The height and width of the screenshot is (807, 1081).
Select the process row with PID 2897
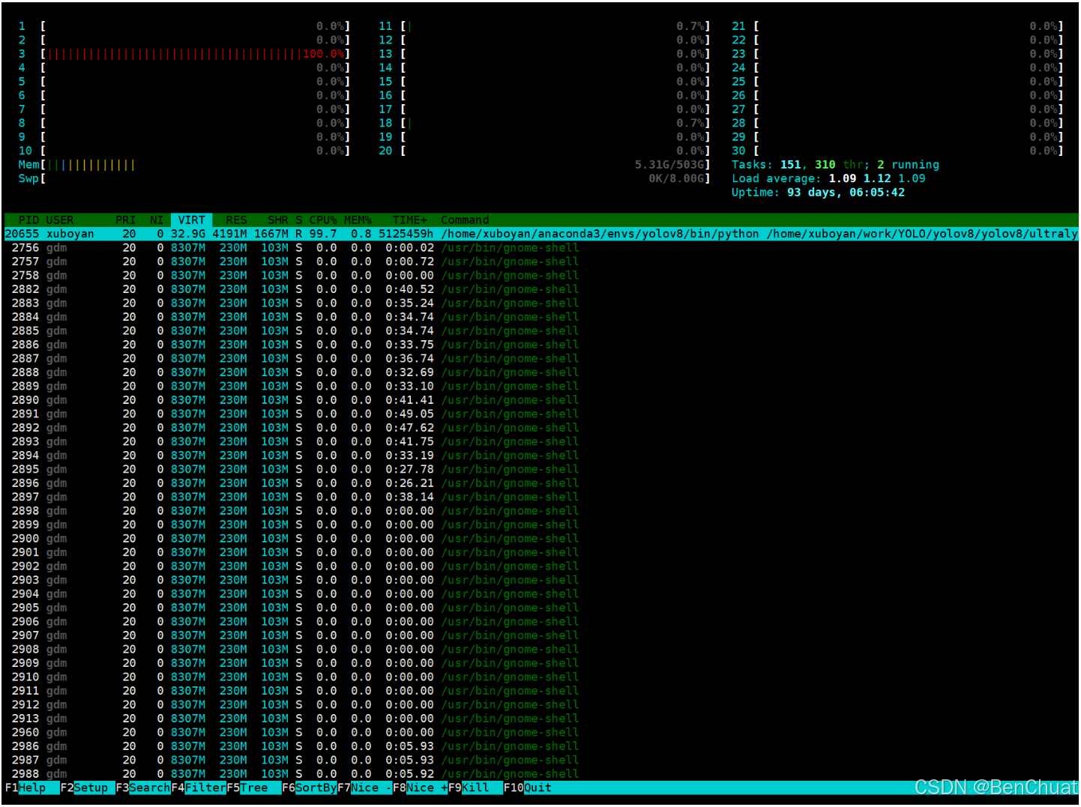(540, 497)
